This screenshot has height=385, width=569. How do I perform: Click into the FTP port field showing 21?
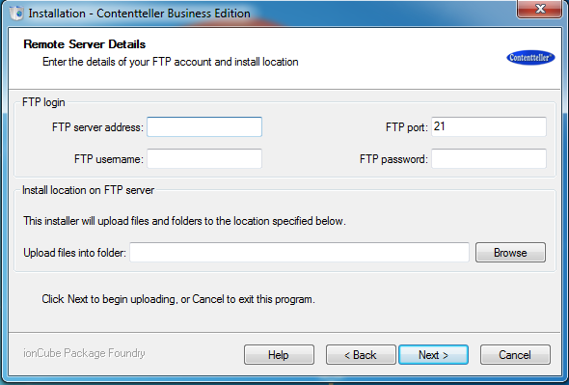click(x=489, y=126)
